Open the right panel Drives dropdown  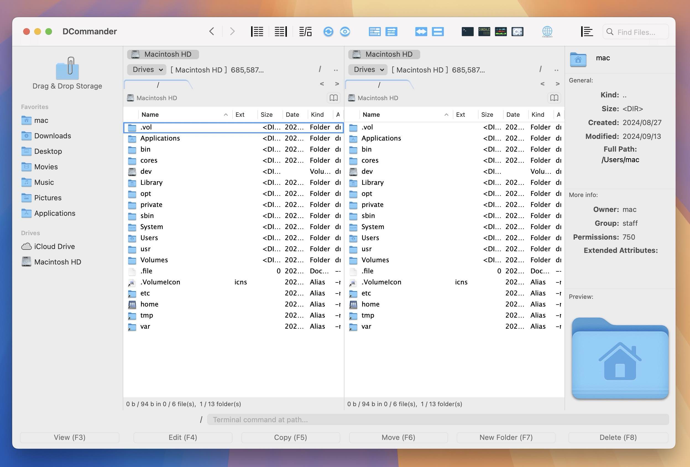[x=368, y=69]
